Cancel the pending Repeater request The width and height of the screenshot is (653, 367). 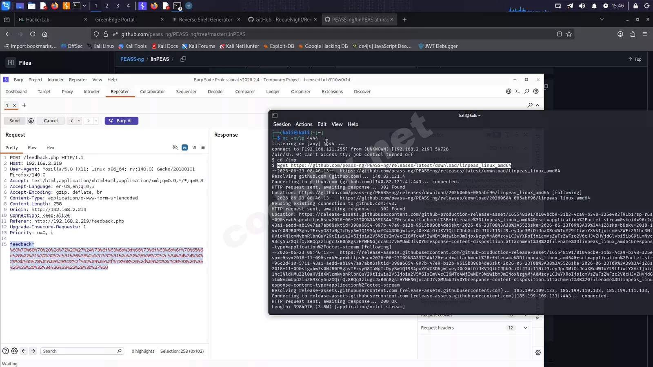coord(51,121)
